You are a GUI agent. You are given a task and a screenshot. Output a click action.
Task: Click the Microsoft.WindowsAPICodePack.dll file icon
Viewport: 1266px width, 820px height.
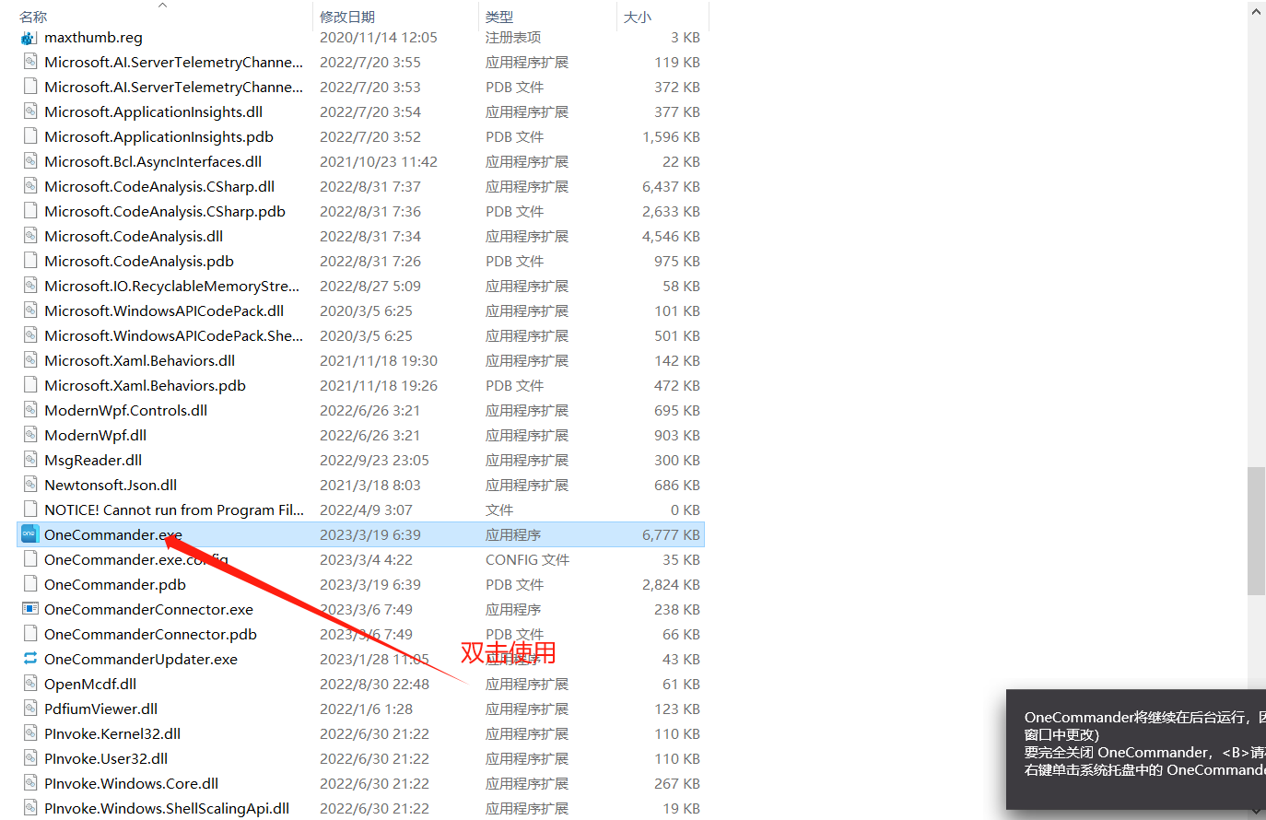click(29, 310)
